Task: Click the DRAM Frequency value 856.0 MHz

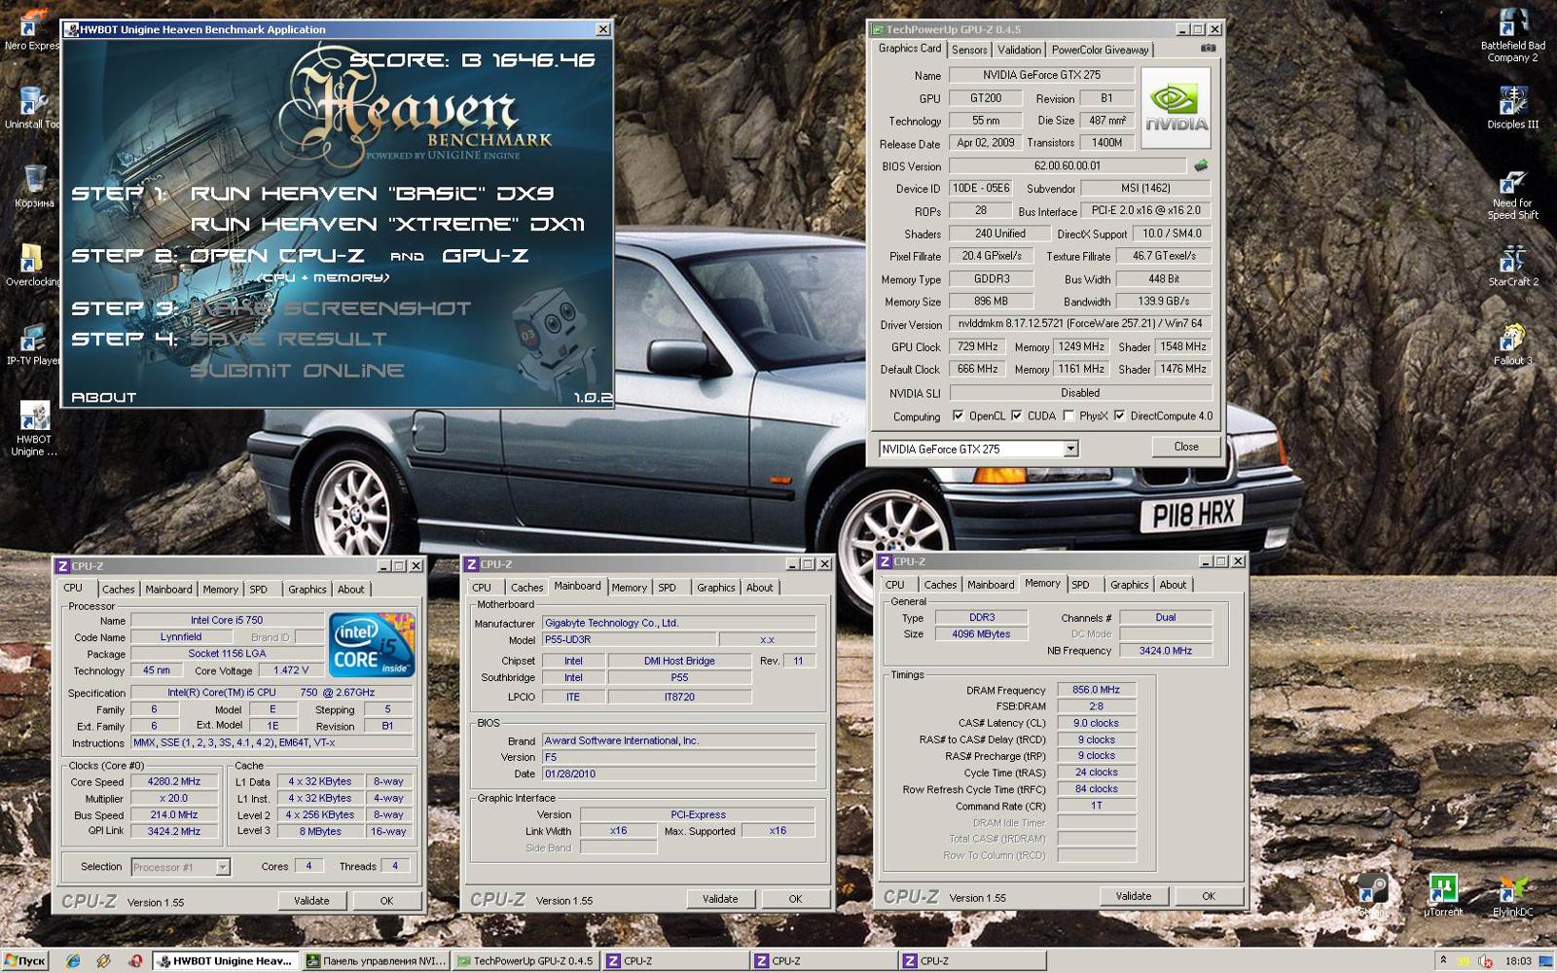Action: tap(1096, 690)
